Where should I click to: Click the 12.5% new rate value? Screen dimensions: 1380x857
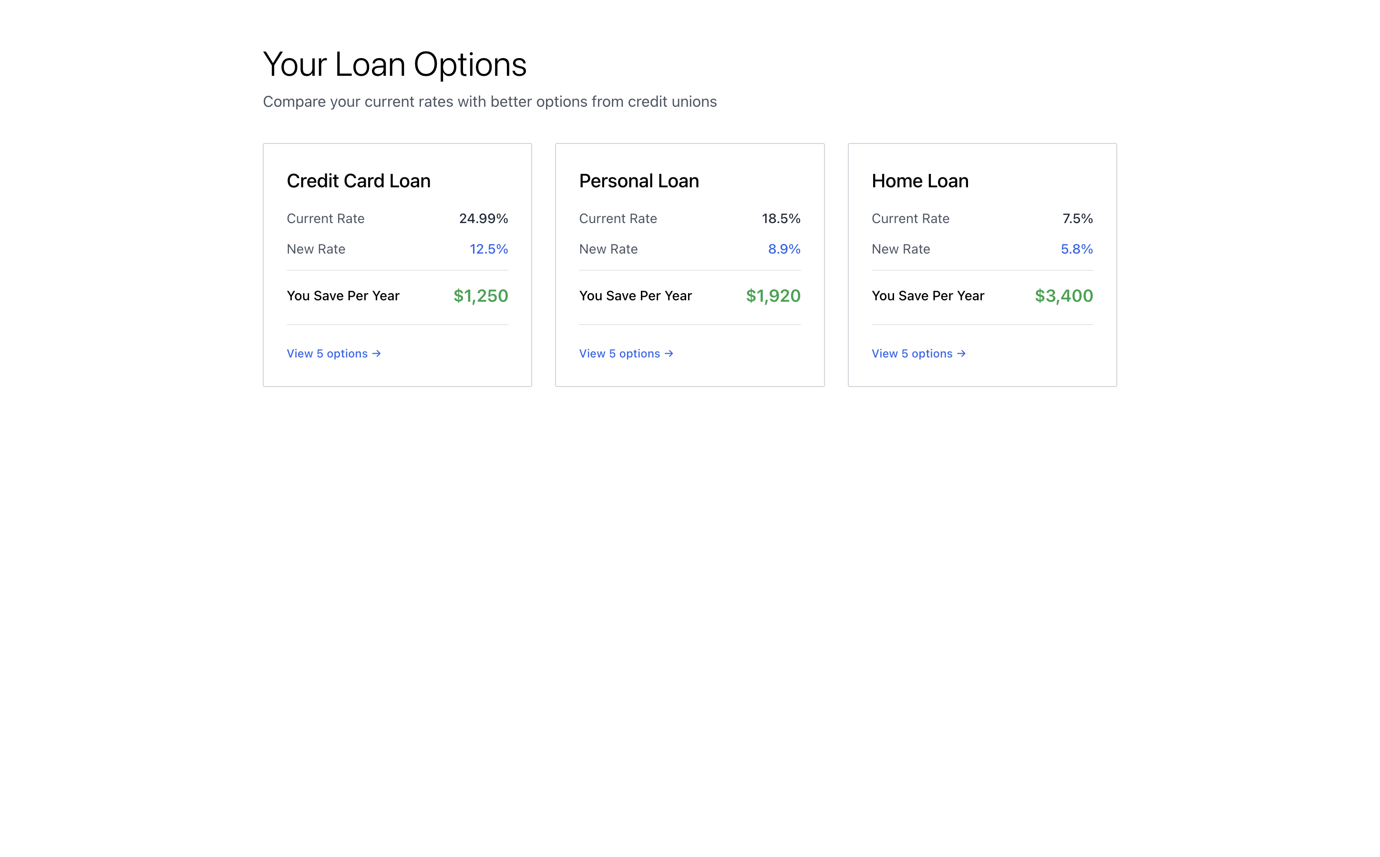pyautogui.click(x=488, y=249)
